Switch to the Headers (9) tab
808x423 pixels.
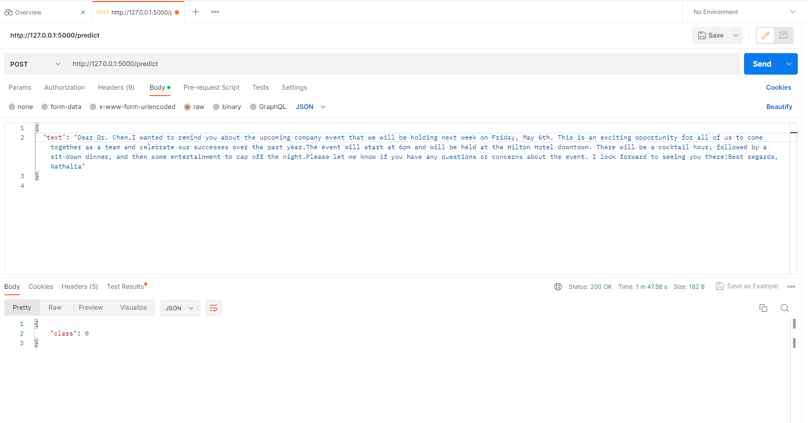click(x=116, y=87)
